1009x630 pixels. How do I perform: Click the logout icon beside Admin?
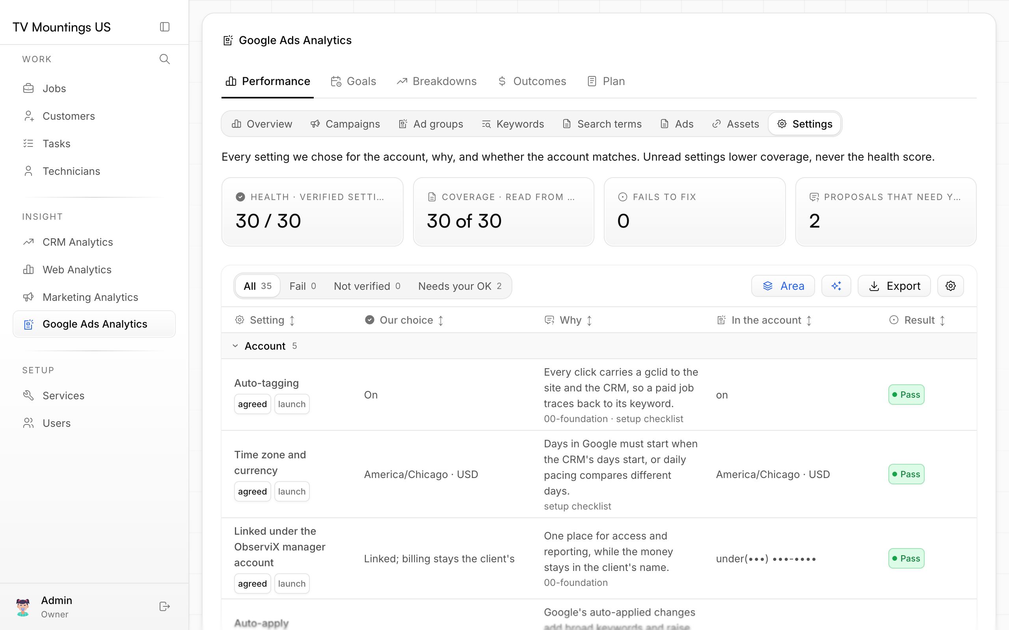coord(165,606)
